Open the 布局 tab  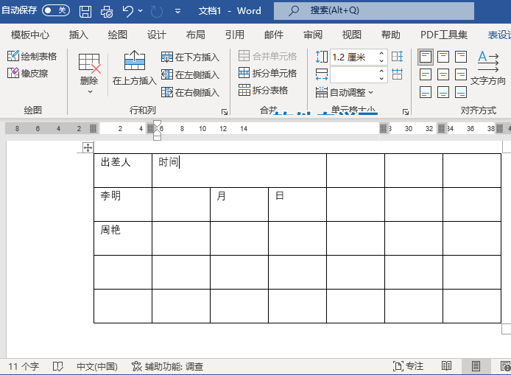pyautogui.click(x=196, y=35)
